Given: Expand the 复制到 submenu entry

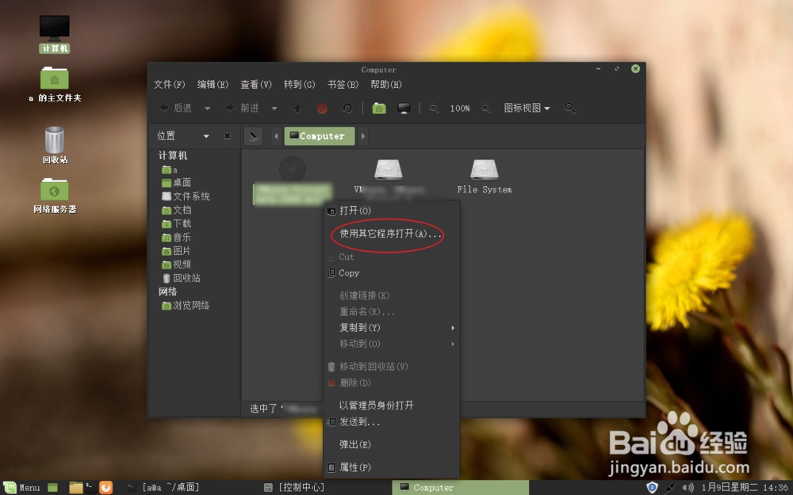Looking at the screenshot, I should tap(362, 327).
